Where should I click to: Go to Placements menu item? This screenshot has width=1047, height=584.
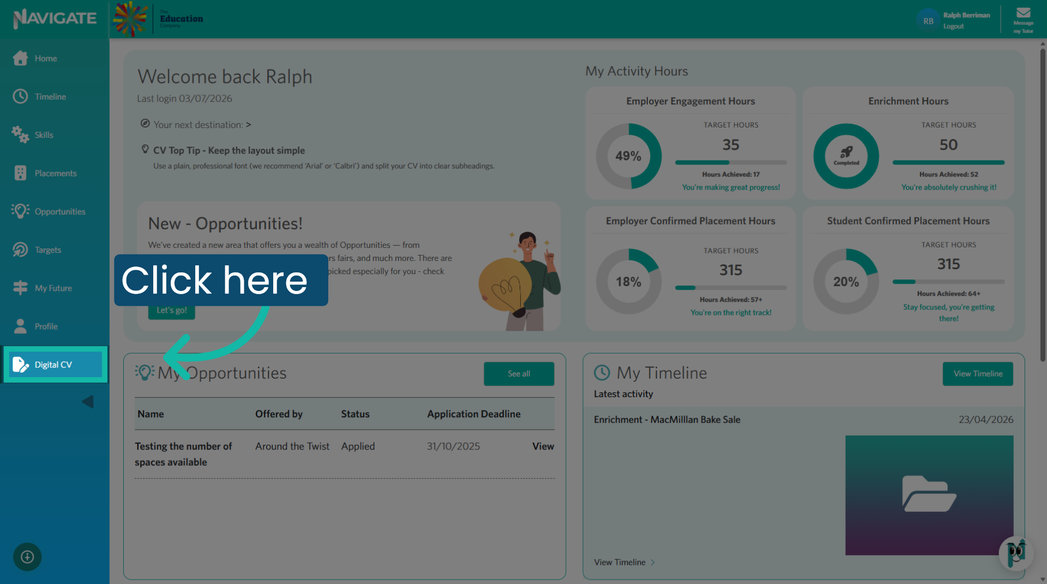point(56,173)
